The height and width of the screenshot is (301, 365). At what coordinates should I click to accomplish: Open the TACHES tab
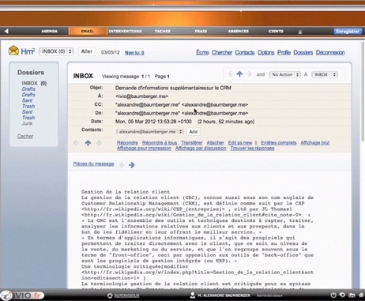coord(163,31)
